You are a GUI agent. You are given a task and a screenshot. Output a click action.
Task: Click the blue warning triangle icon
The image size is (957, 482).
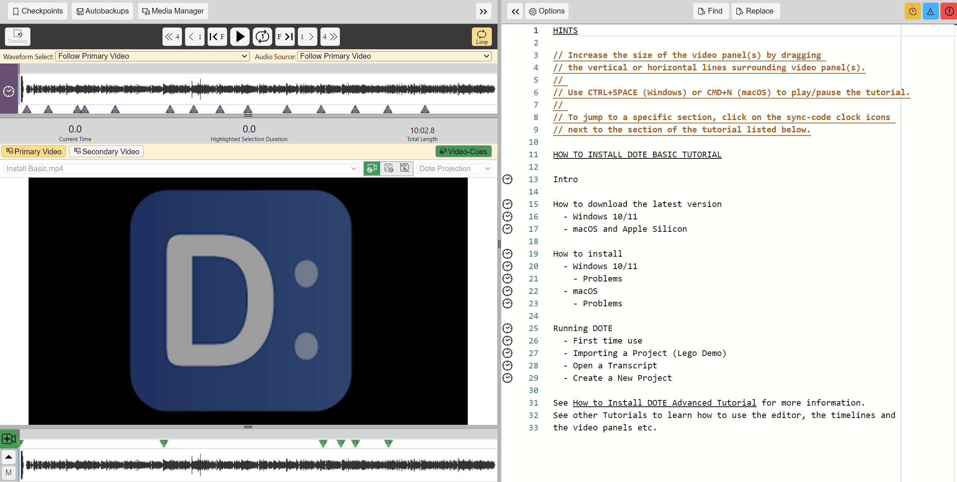click(930, 11)
